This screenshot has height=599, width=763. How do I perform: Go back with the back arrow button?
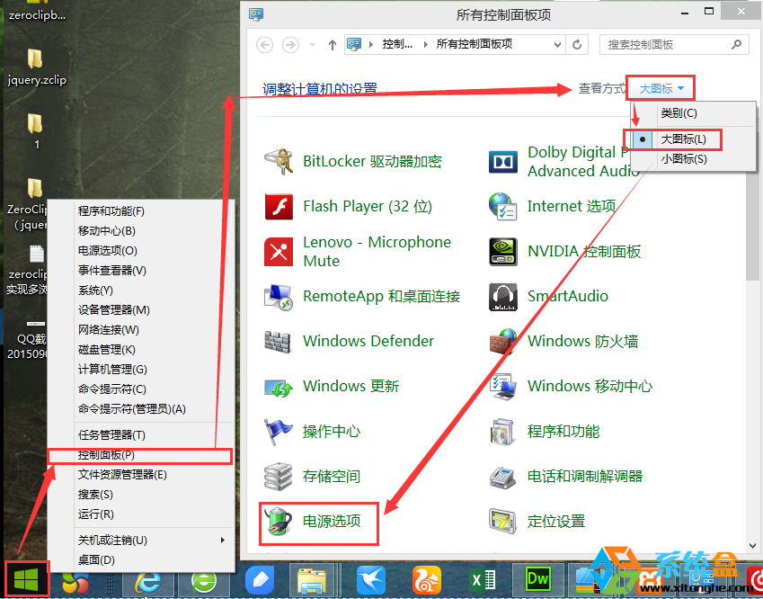click(265, 45)
